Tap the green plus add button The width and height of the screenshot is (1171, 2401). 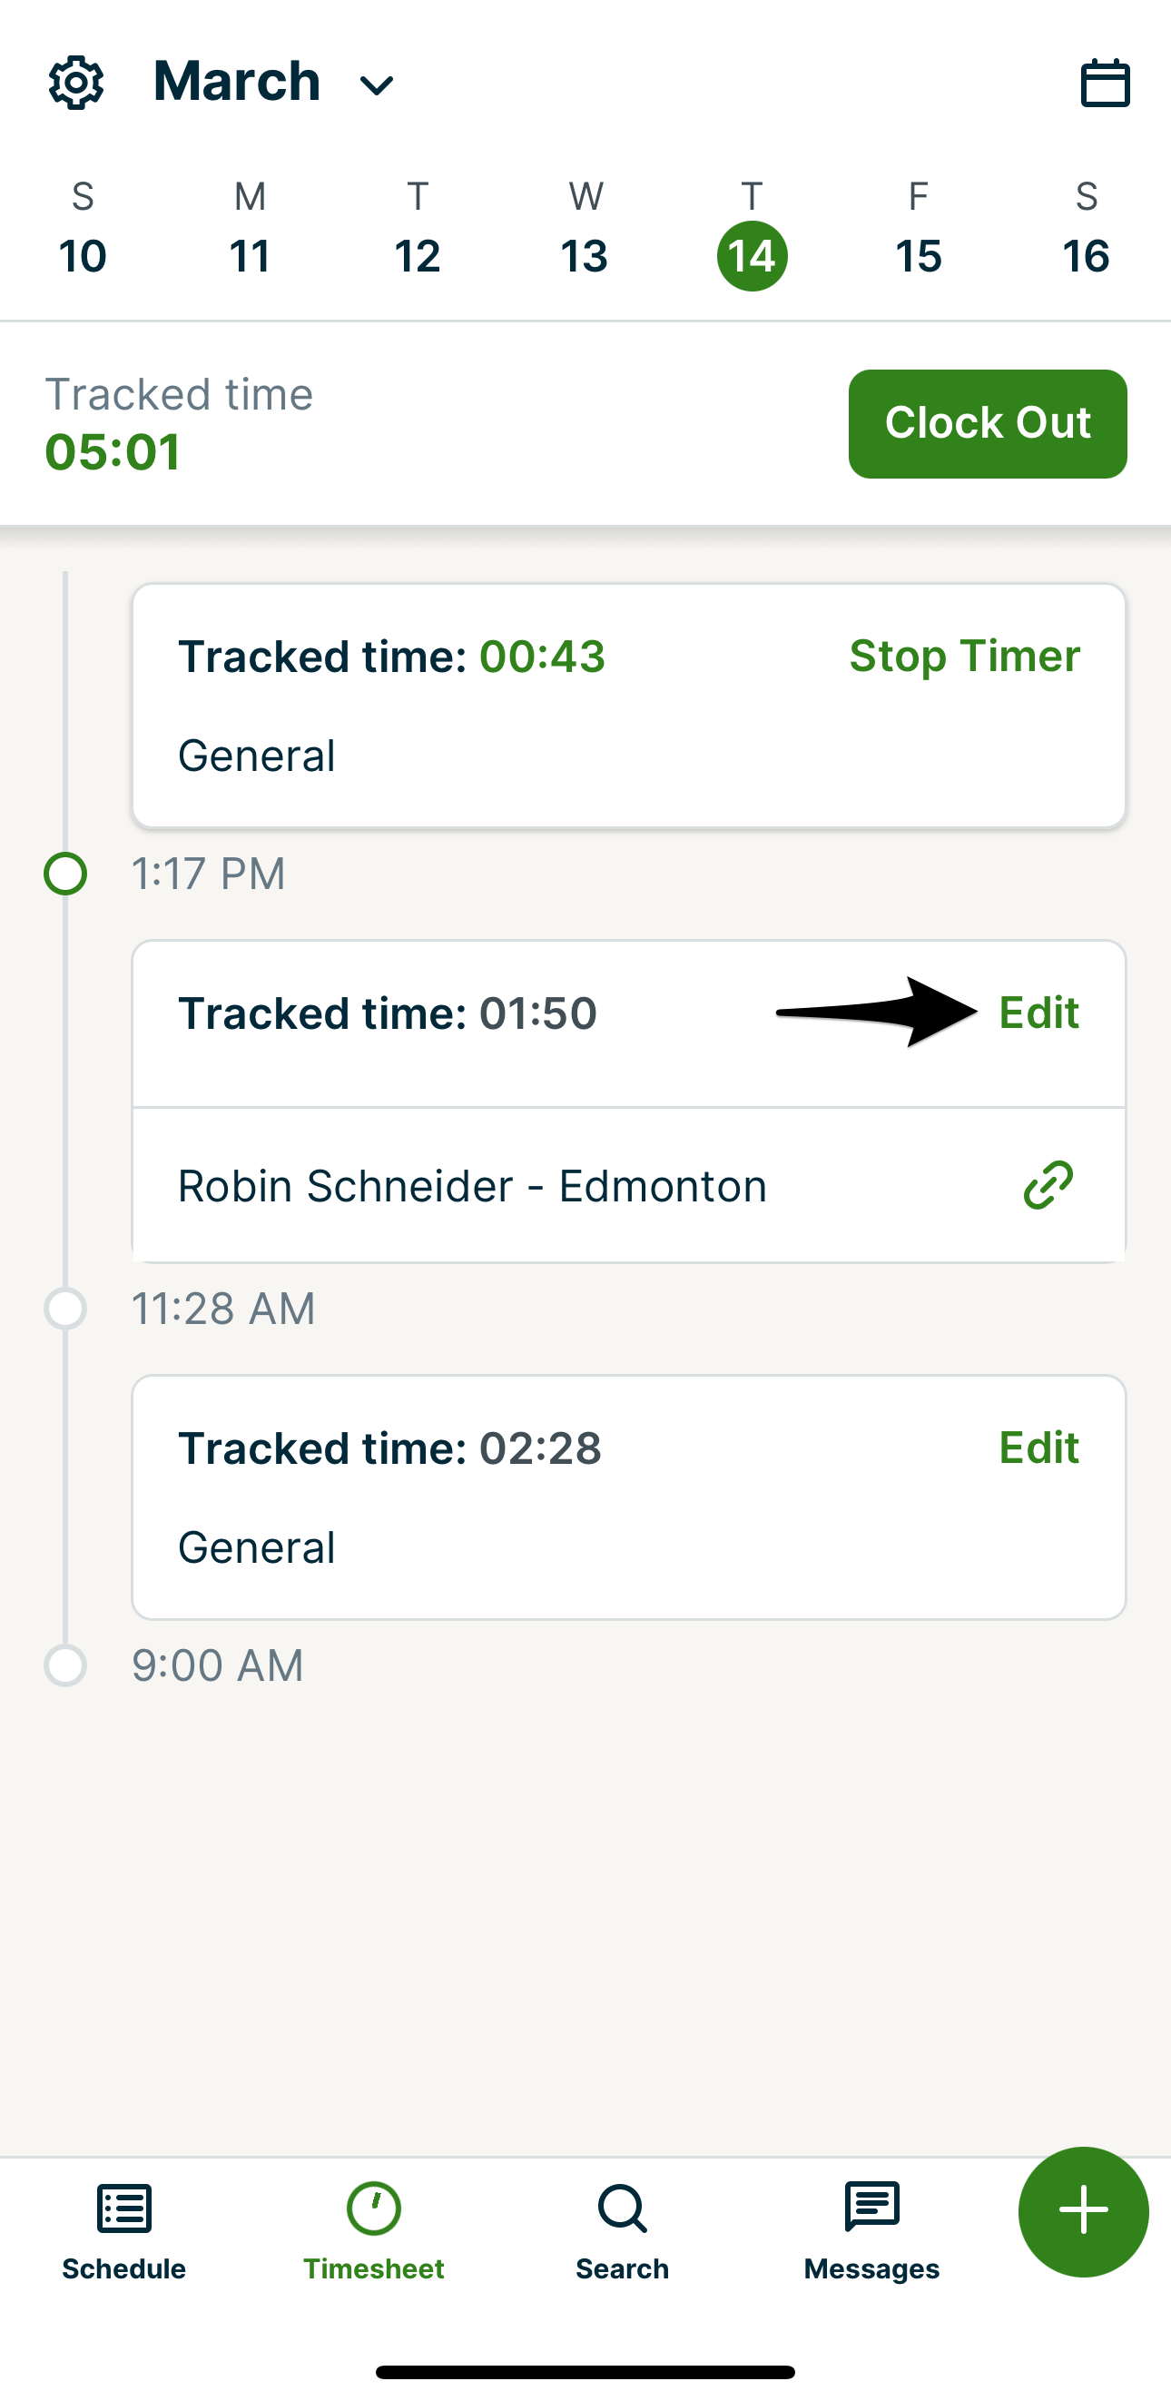click(x=1083, y=2211)
